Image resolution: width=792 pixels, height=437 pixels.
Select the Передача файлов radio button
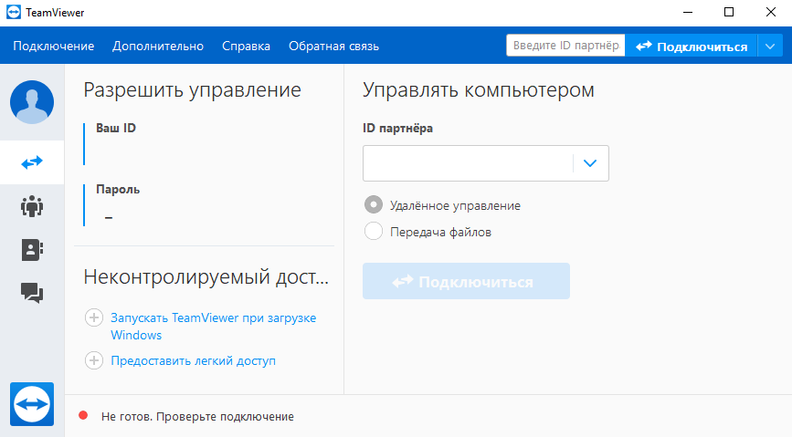(x=374, y=231)
